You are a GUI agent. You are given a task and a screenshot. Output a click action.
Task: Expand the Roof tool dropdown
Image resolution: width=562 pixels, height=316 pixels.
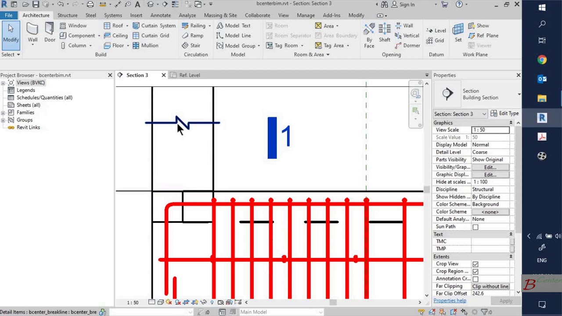click(x=127, y=25)
